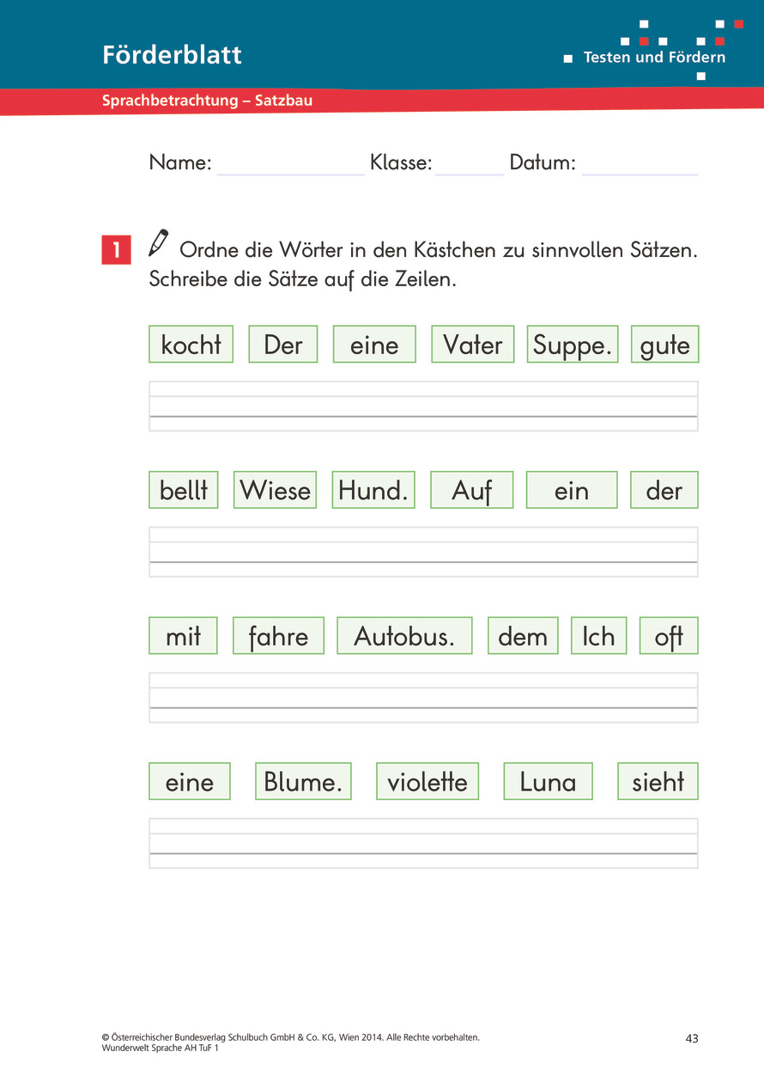Select the word box 'Wiese'

click(275, 490)
